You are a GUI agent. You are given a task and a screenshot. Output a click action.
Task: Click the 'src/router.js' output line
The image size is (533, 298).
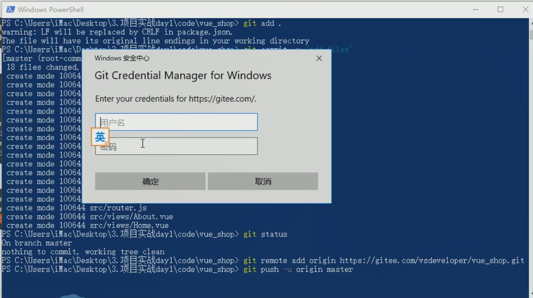[x=77, y=208]
